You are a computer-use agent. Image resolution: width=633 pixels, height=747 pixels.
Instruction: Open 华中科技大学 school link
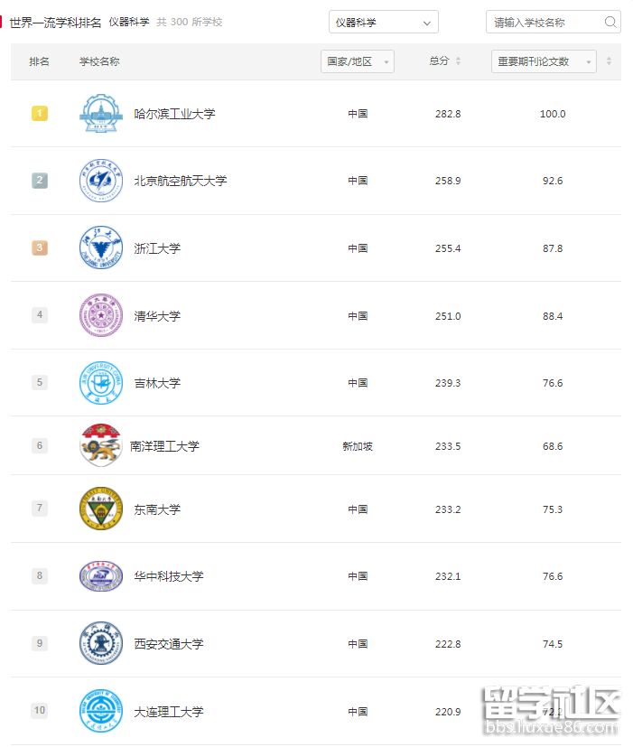click(x=169, y=575)
